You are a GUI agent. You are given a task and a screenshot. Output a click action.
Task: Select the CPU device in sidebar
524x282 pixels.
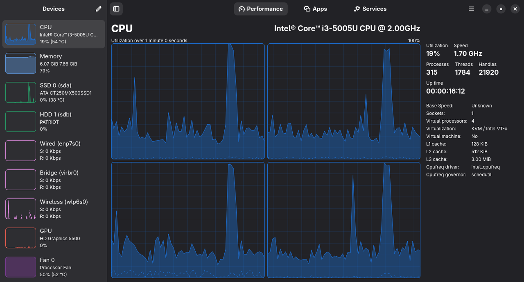coord(54,34)
